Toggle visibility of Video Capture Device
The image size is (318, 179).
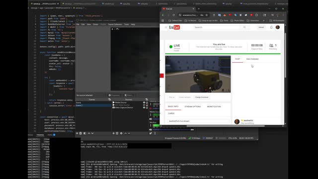tap(144, 107)
